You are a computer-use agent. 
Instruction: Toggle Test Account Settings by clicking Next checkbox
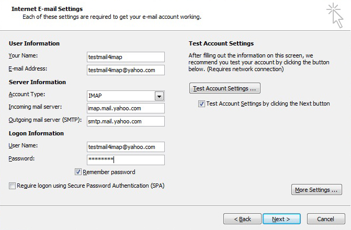pos(201,104)
